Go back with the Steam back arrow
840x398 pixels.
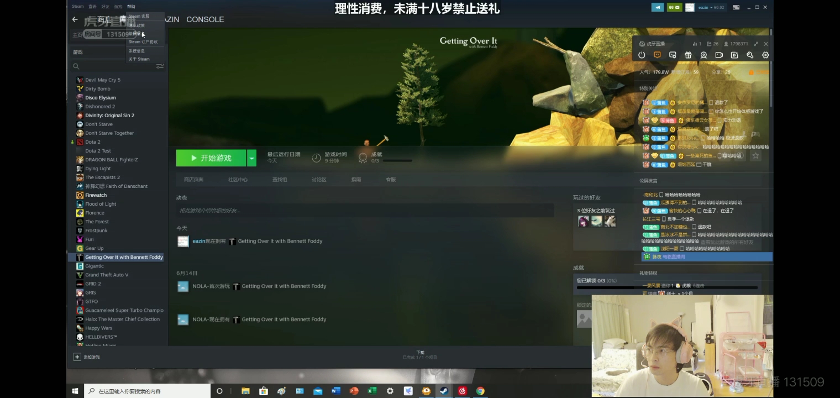tap(75, 19)
